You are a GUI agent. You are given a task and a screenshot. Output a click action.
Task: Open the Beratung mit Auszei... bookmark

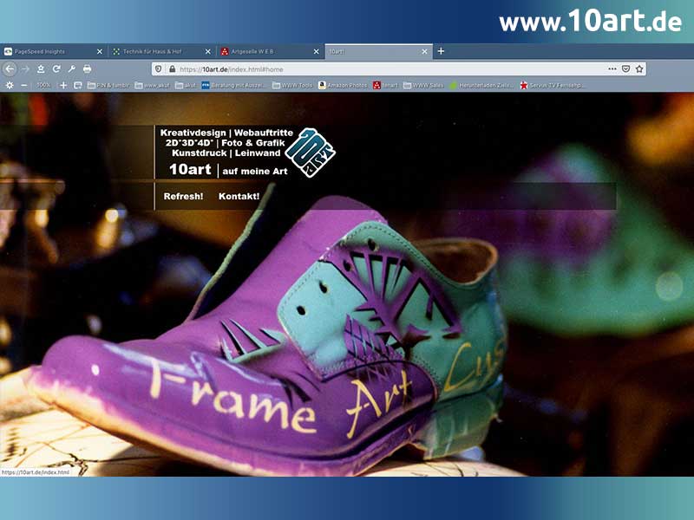click(x=233, y=85)
